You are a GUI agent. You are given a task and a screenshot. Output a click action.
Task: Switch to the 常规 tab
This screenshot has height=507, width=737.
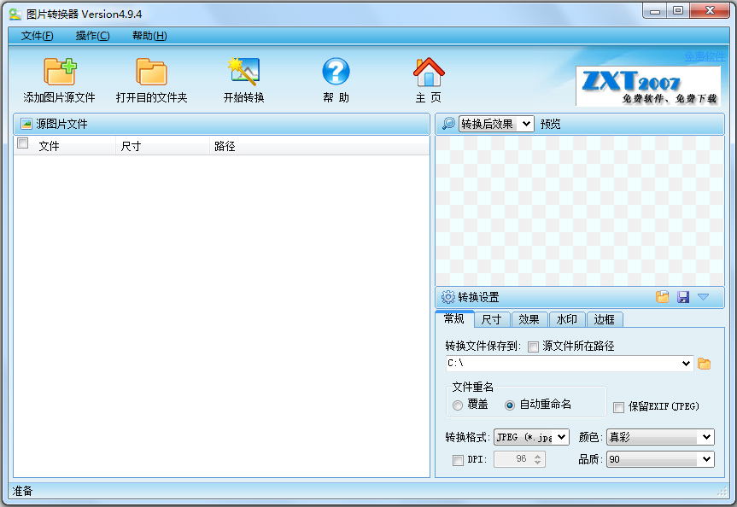pyautogui.click(x=454, y=319)
